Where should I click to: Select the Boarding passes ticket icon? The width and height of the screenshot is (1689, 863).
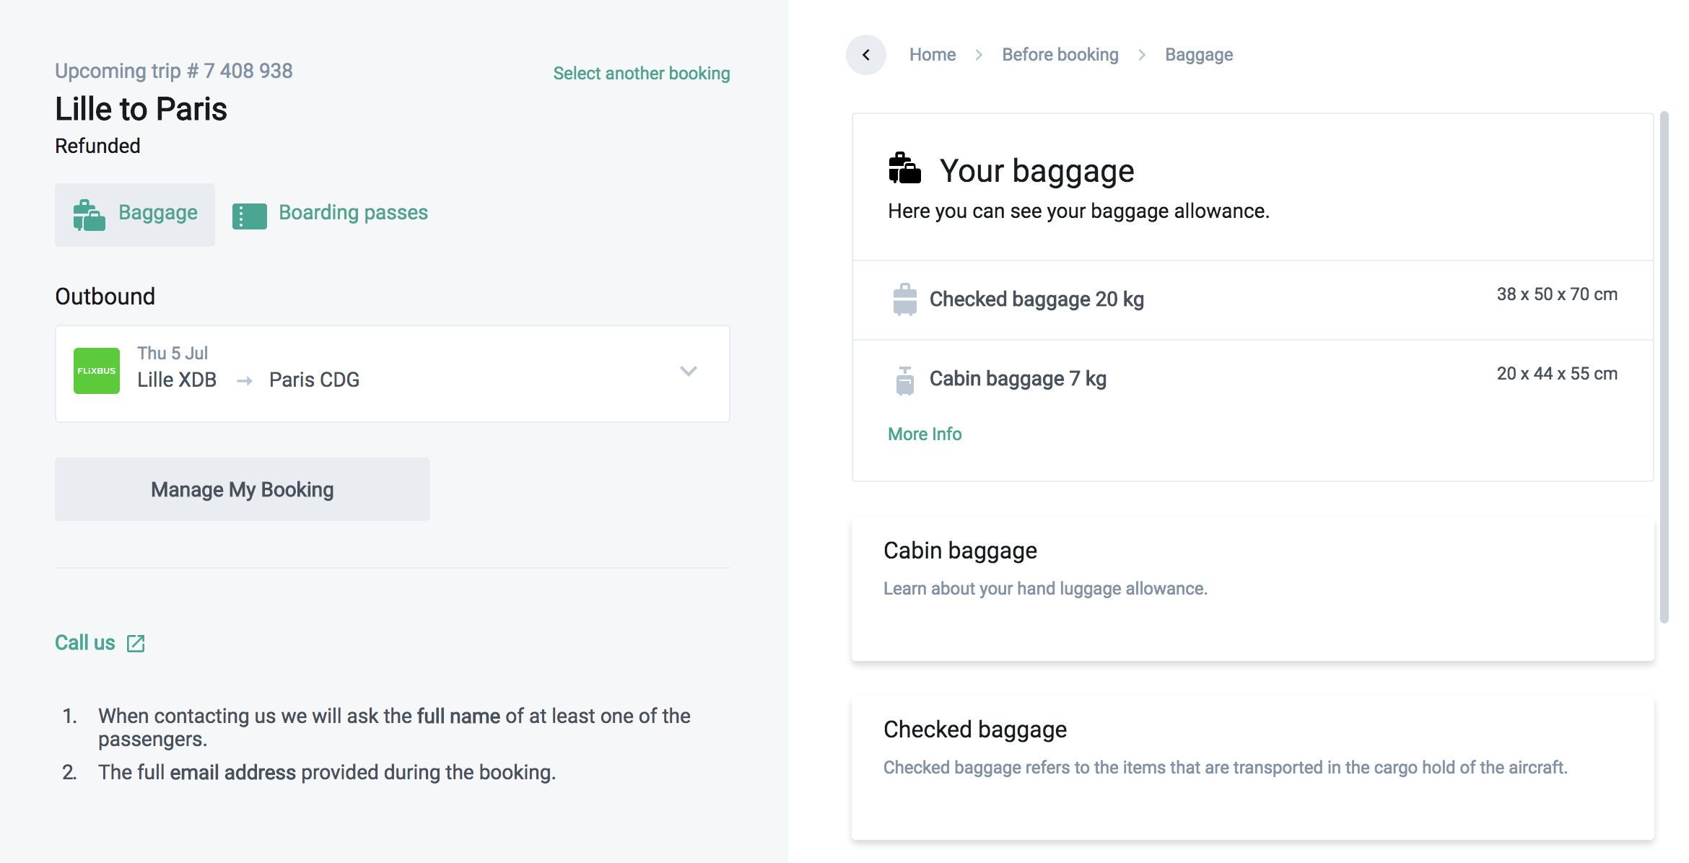pos(248,213)
